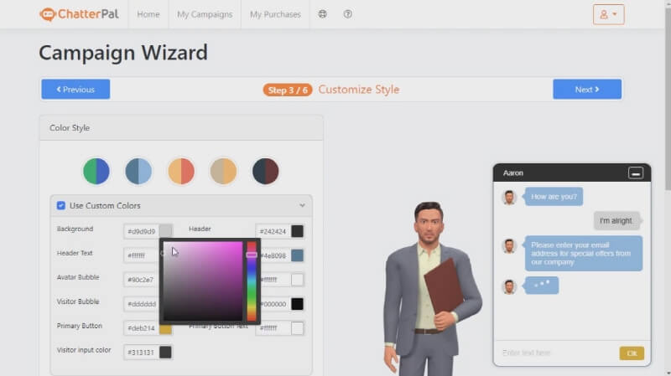Click the yellow Ok button in chat
The height and width of the screenshot is (376, 671).
pyautogui.click(x=632, y=353)
